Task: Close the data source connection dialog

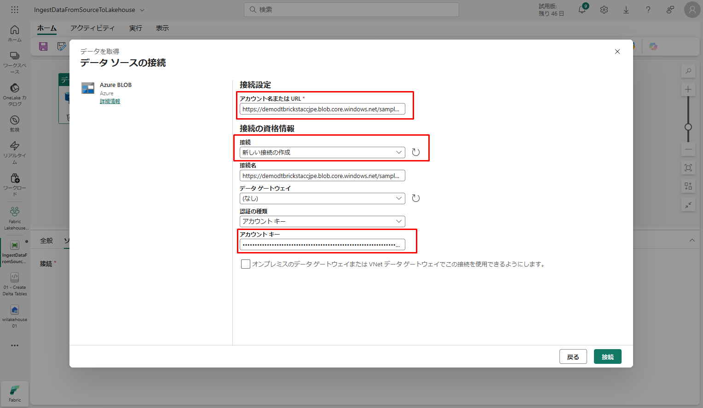Action: [617, 52]
